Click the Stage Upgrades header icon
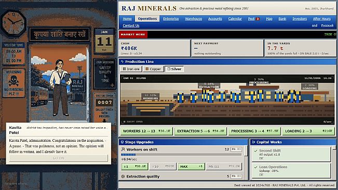 click(122, 142)
